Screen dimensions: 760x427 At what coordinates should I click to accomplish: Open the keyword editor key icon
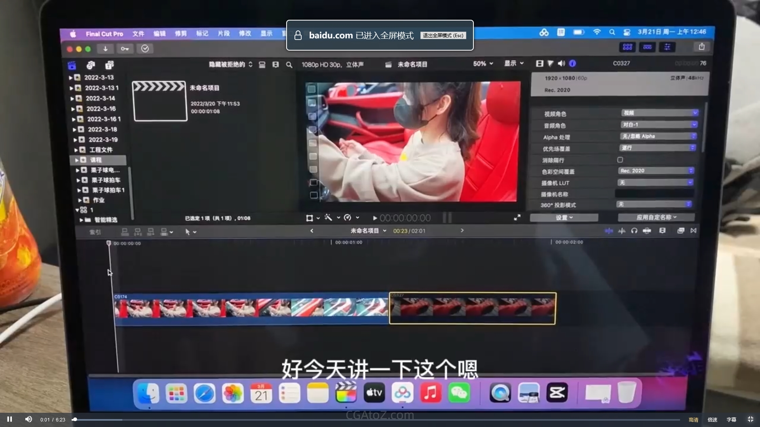point(125,49)
